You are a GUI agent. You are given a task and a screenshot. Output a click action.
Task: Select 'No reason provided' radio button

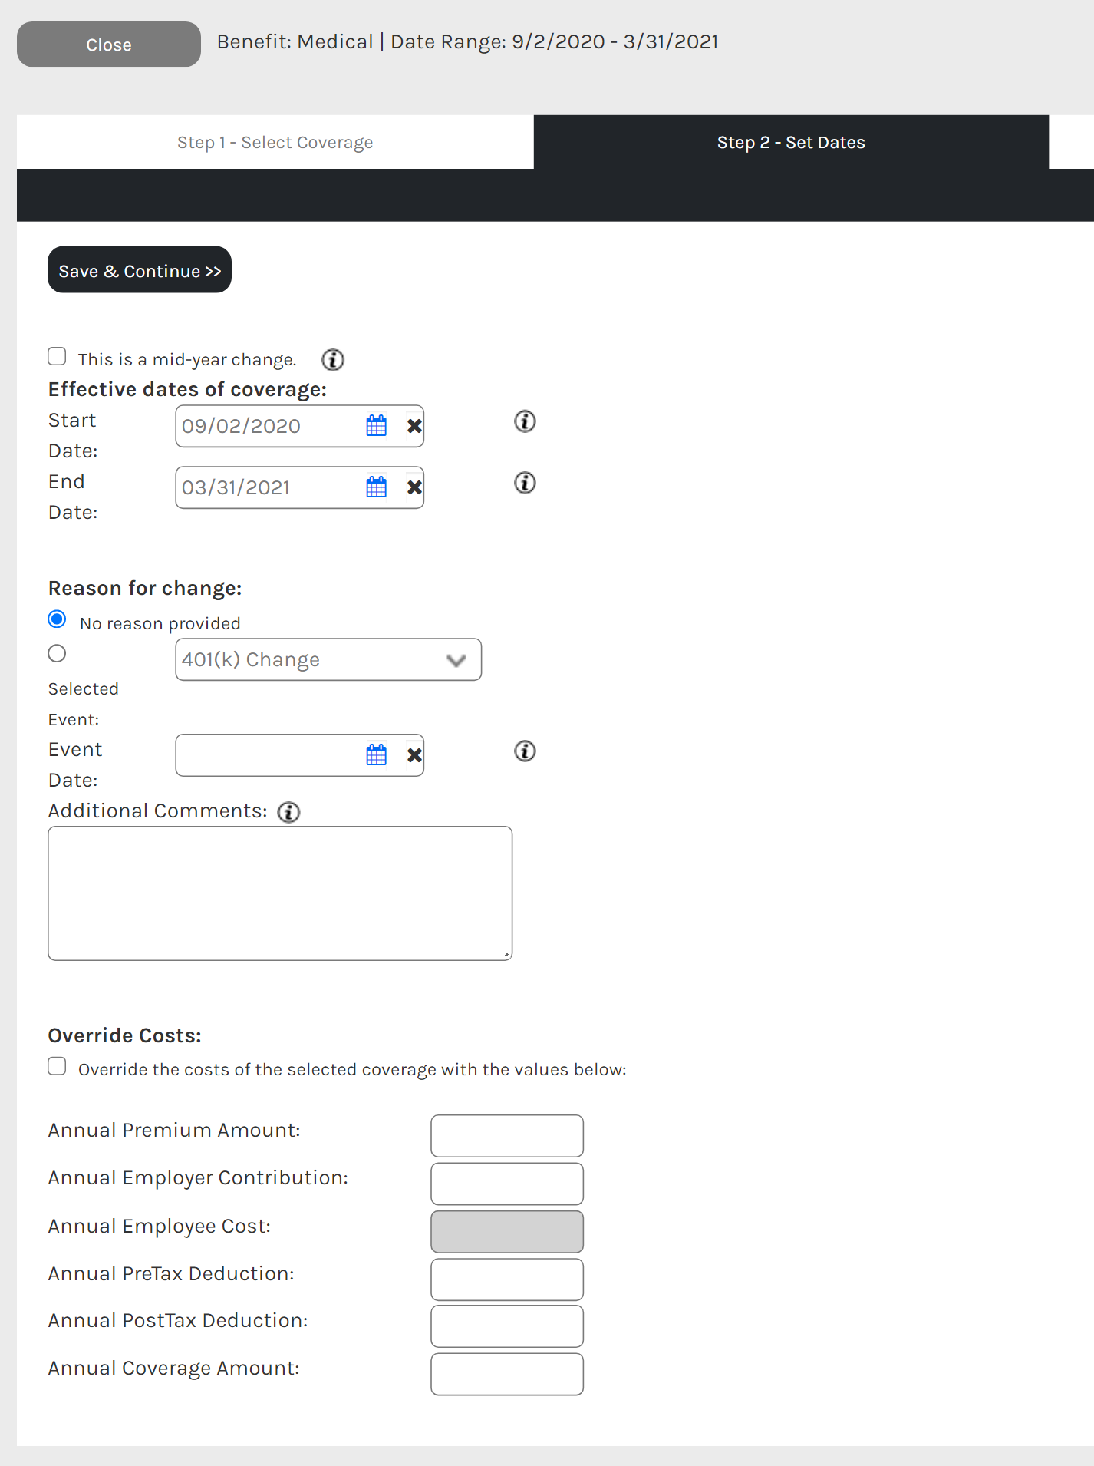[57, 619]
